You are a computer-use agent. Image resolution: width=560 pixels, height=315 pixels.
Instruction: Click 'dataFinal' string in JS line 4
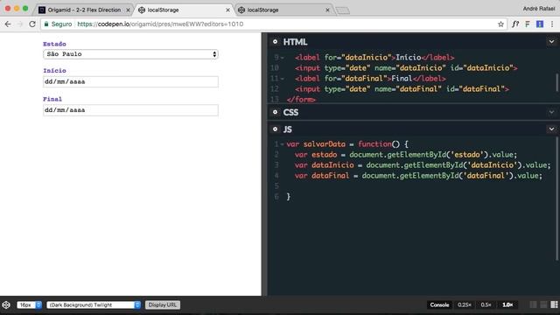coord(486,175)
